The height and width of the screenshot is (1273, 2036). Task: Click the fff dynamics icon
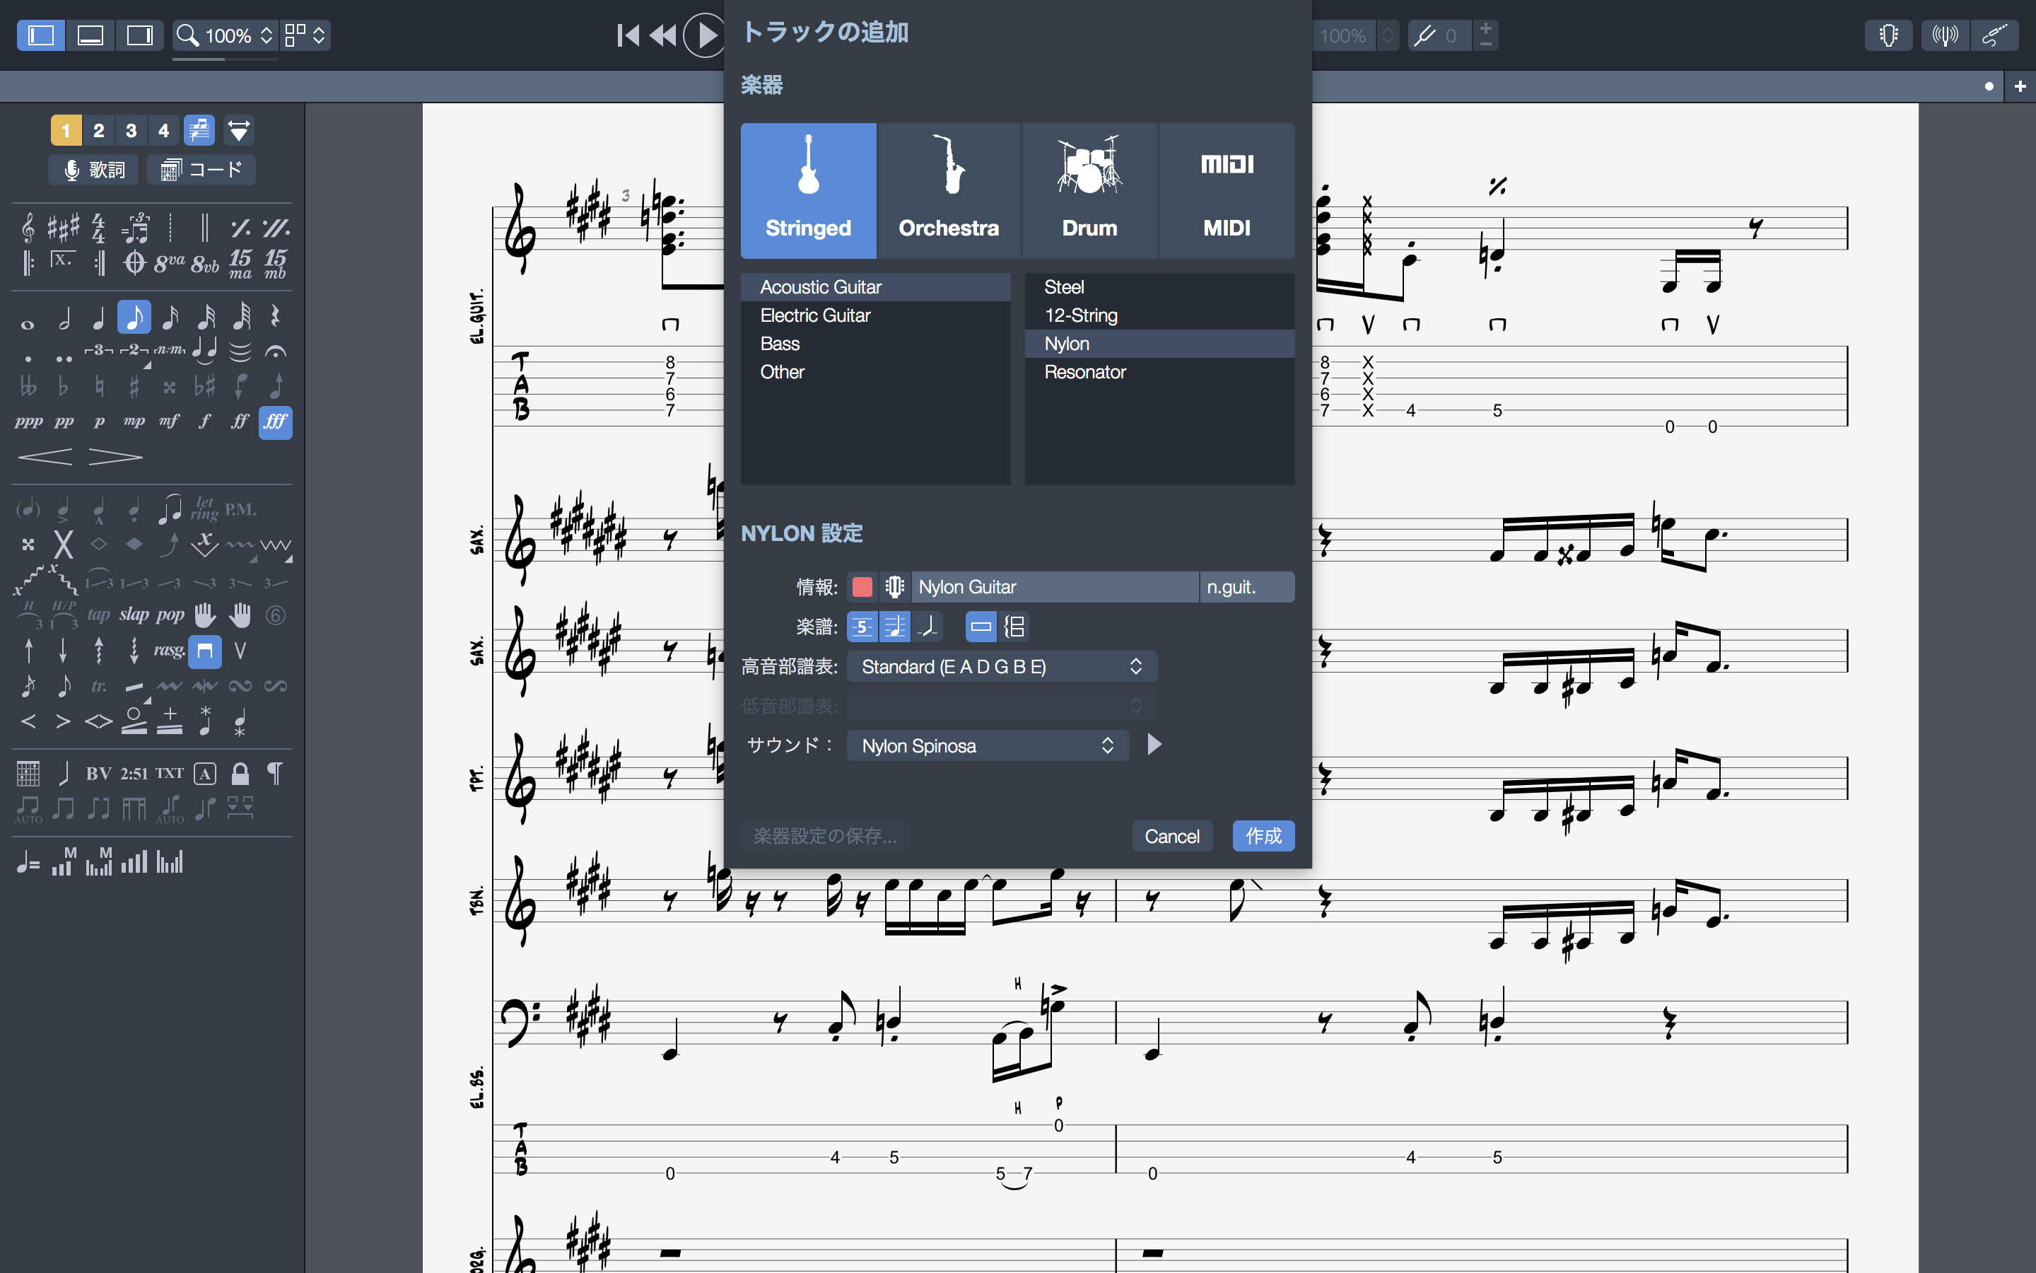(275, 422)
